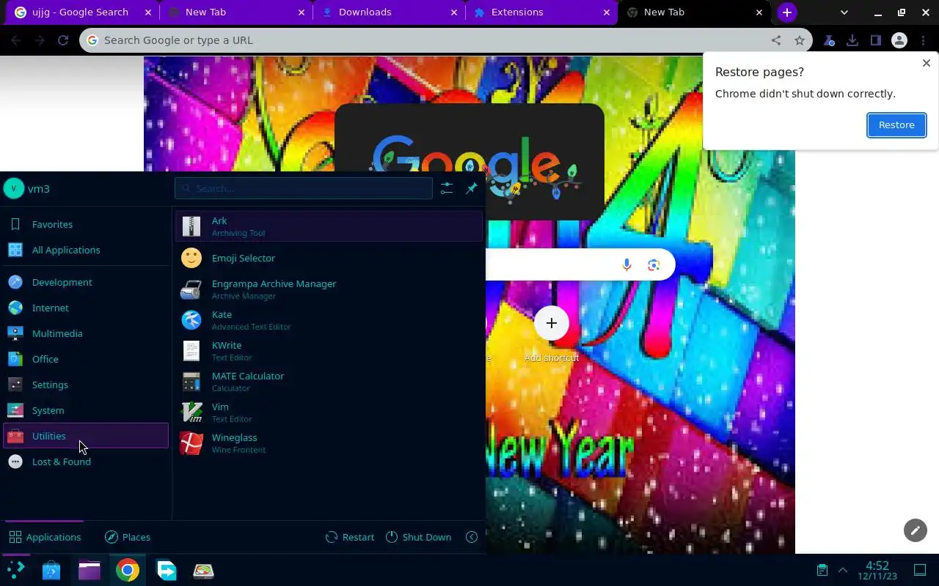Launch Emoji Selector
The image size is (939, 586).
(x=329, y=258)
